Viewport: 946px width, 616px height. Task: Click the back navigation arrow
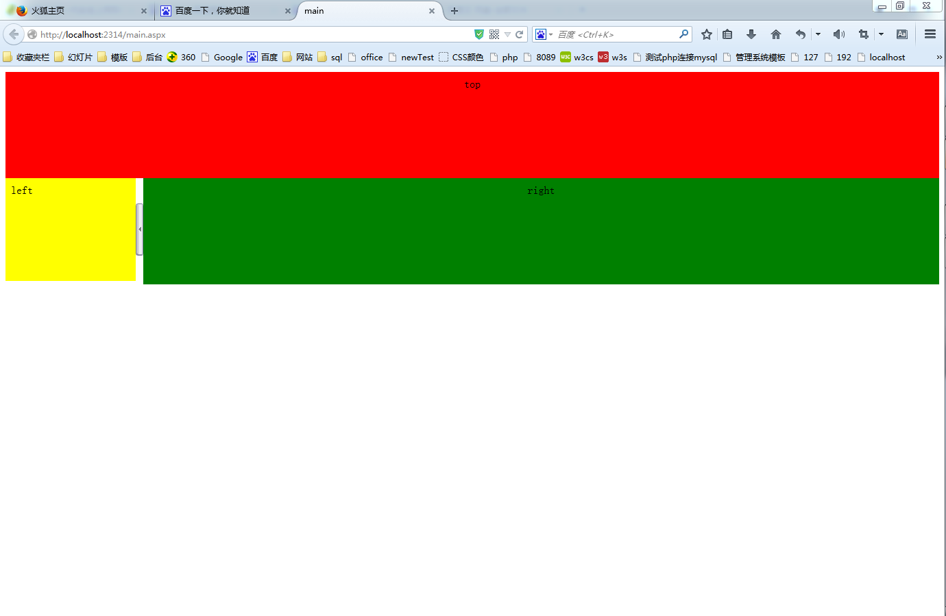pyautogui.click(x=14, y=34)
